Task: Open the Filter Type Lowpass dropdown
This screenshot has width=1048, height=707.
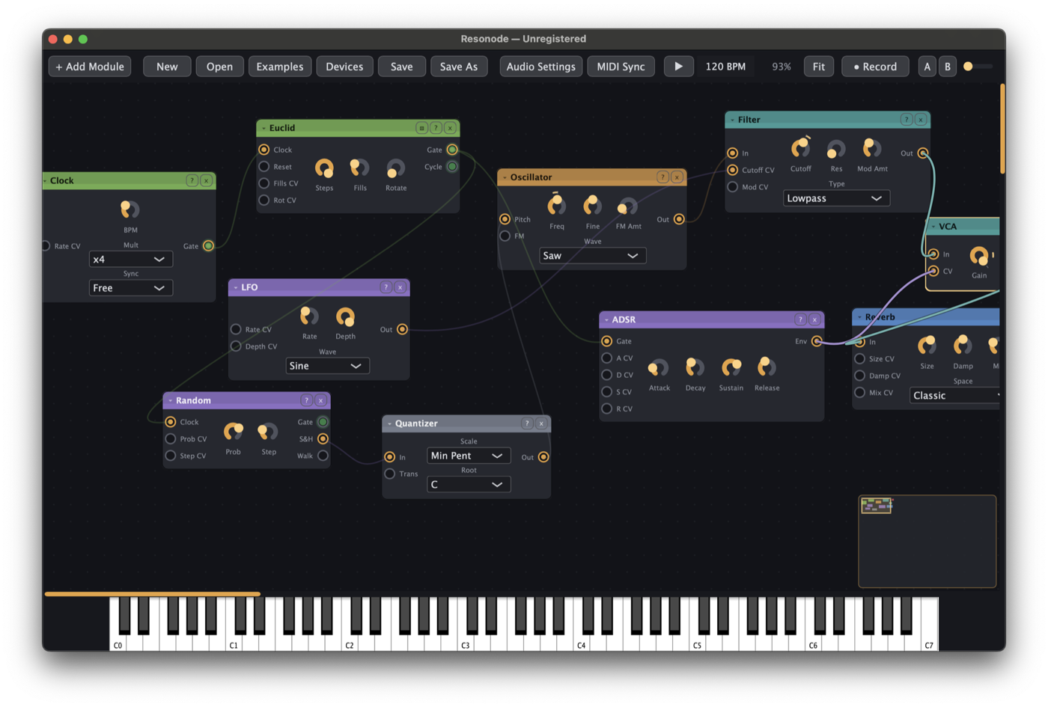Action: pos(836,198)
